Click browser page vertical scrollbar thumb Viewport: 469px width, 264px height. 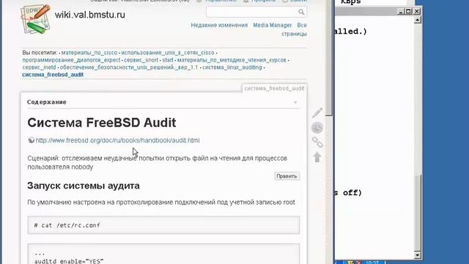(329, 57)
